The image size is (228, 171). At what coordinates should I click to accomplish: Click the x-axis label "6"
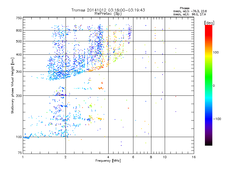click(x=133, y=157)
